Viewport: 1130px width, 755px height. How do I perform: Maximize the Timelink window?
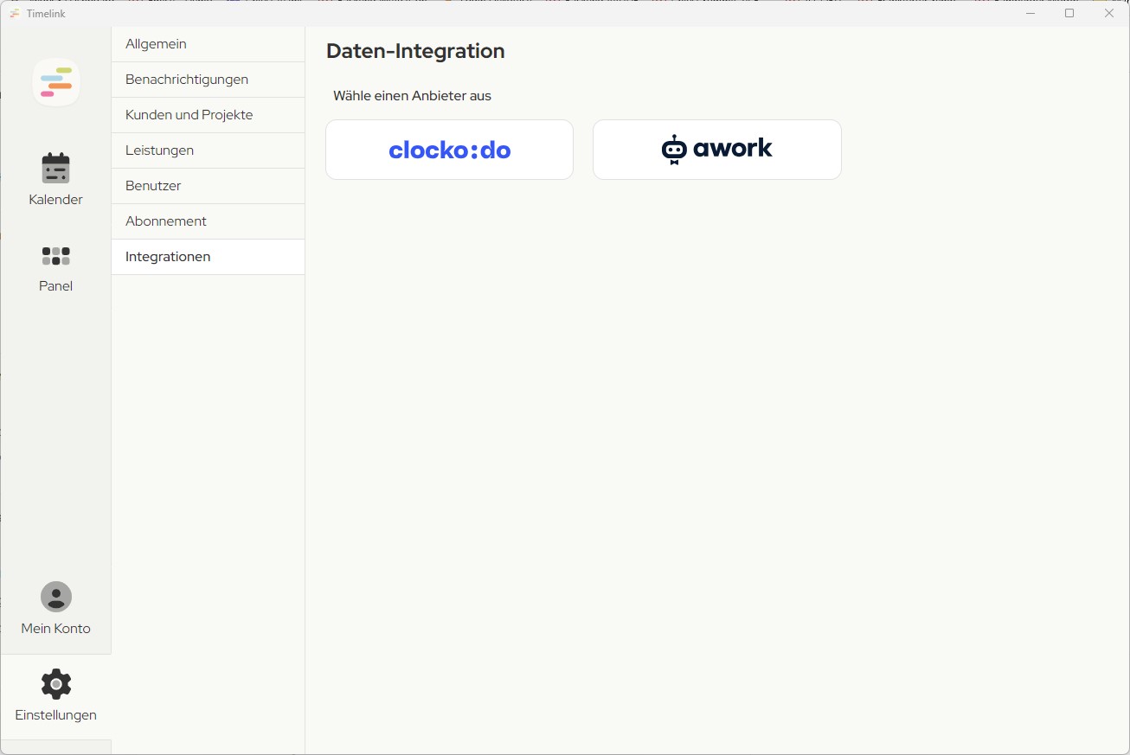[x=1069, y=13]
